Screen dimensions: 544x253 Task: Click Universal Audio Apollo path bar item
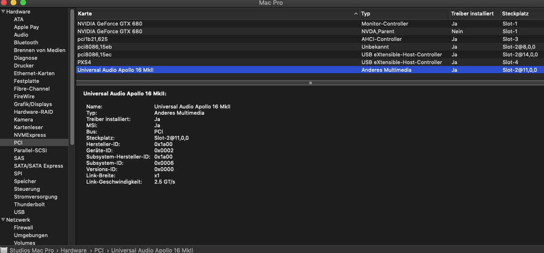click(x=152, y=250)
